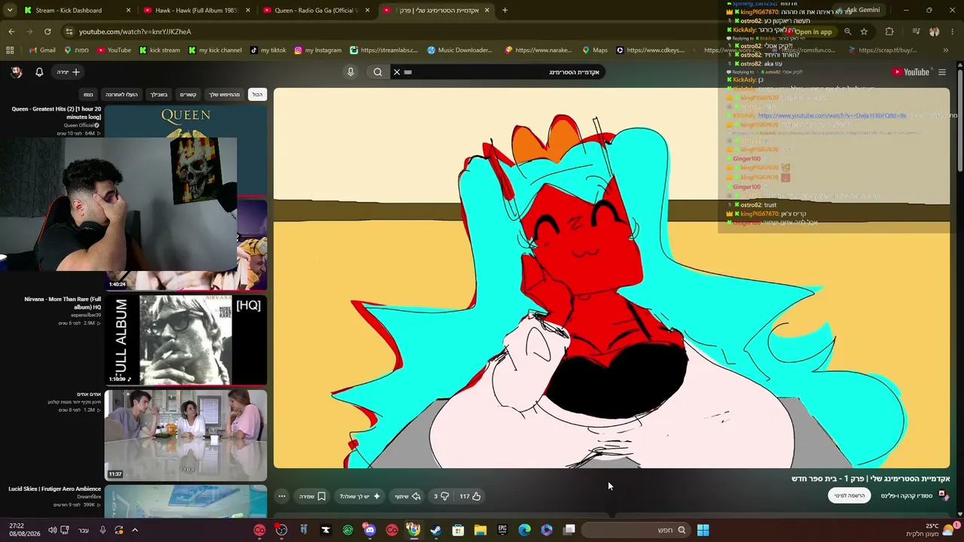964x542 pixels.
Task: Open the Chrome profile avatar
Action: tap(935, 32)
